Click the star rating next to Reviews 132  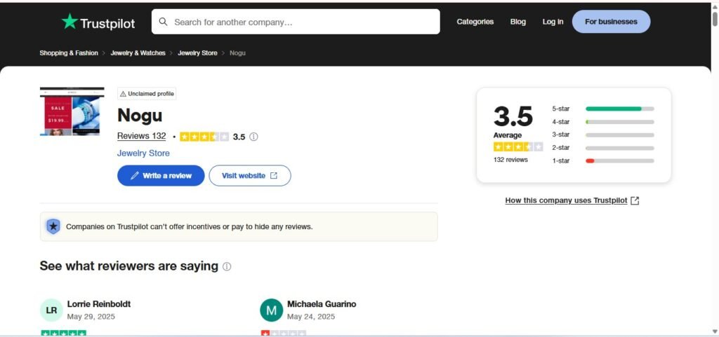coord(204,137)
